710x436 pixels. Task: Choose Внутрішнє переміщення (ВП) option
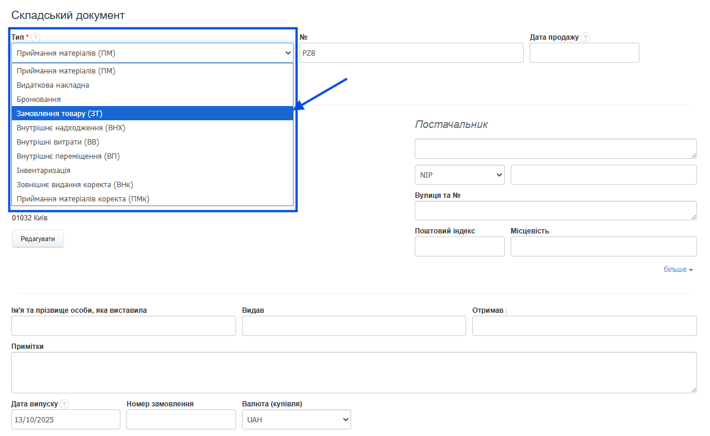click(152, 156)
